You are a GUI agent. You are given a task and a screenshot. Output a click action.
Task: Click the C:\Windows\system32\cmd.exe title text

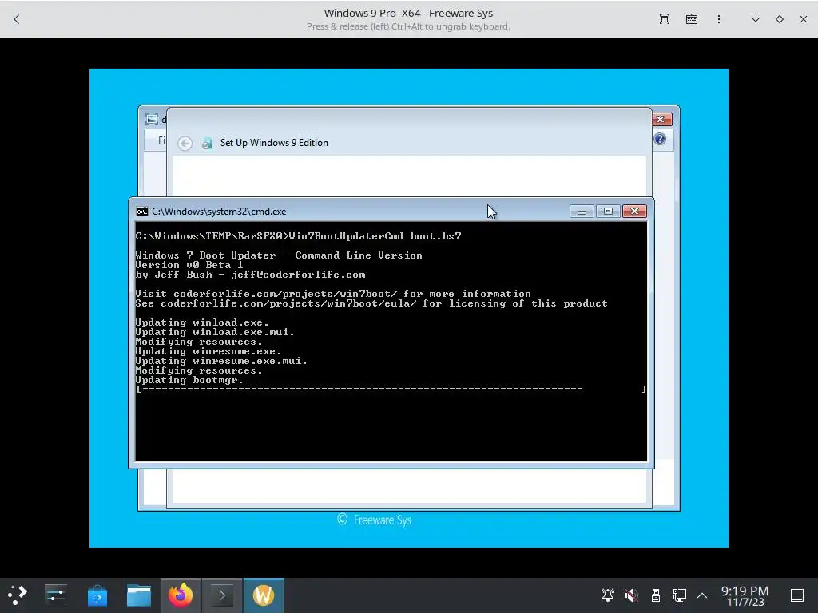(219, 212)
